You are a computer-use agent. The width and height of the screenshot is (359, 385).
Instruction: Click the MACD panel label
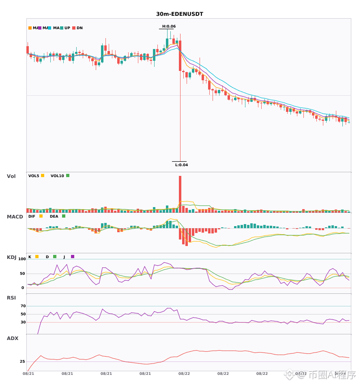(x=15, y=217)
